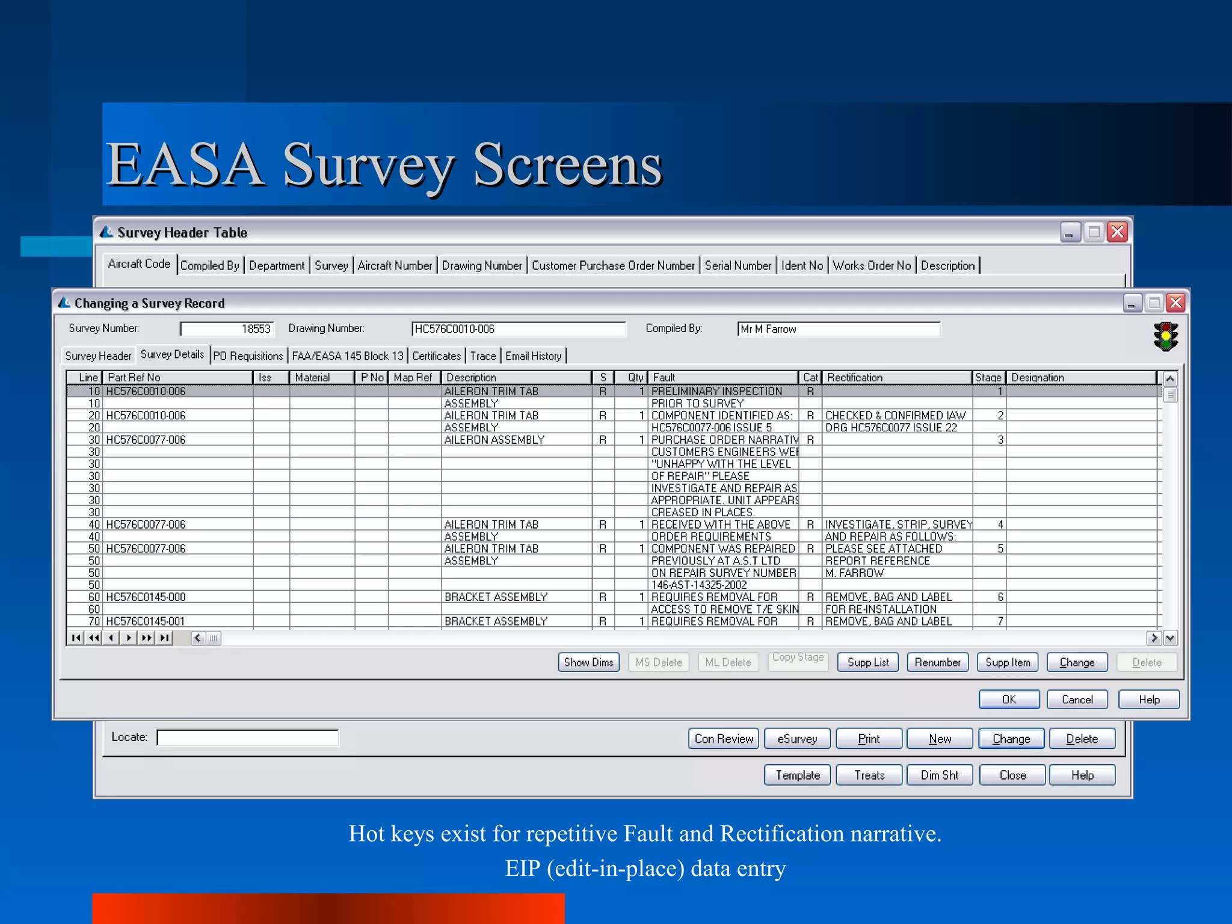Close the Changing a Survey Record window
The image size is (1232, 924).
click(1175, 303)
